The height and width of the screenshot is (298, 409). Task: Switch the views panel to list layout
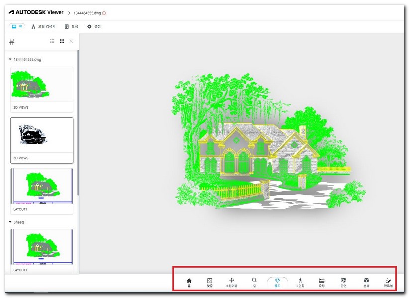pyautogui.click(x=52, y=41)
